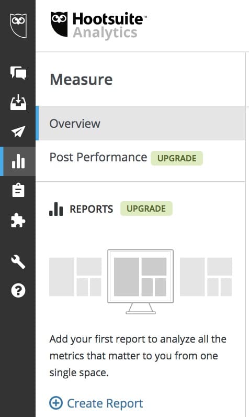The image size is (249, 417).
Task: Click the plus circle icon before Create Report
Action: [x=56, y=403]
